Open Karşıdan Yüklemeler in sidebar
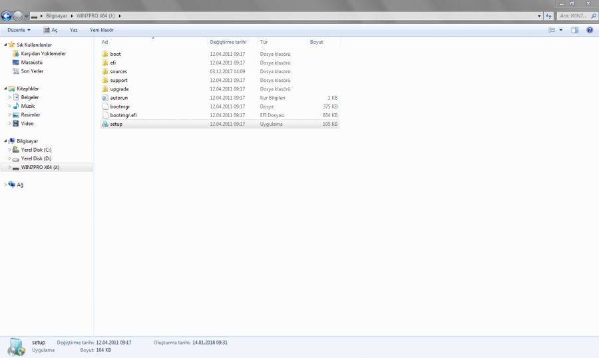This screenshot has height=358, width=599. click(43, 53)
